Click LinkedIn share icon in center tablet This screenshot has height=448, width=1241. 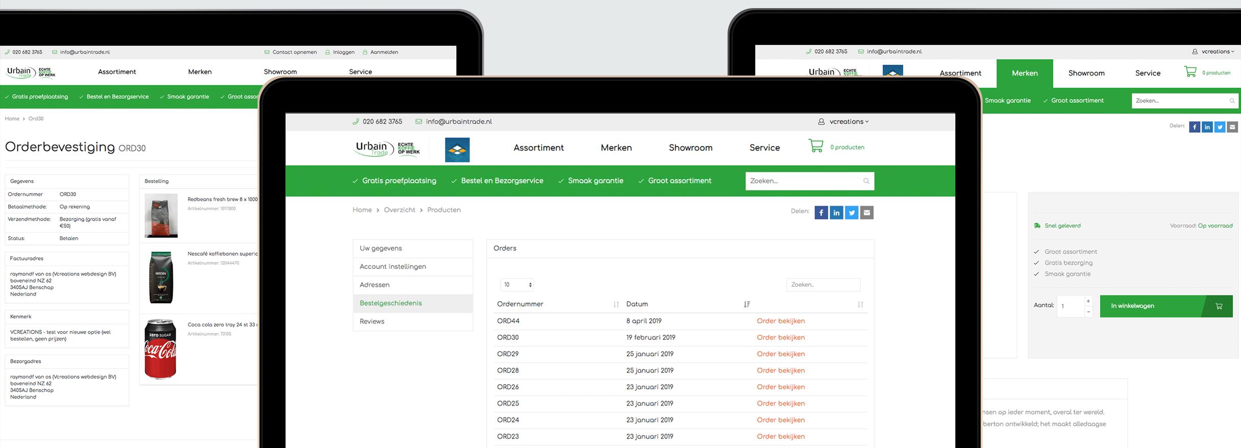tap(836, 213)
